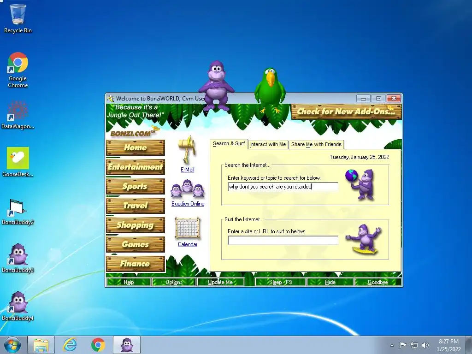This screenshot has width=472, height=354.
Task: Click the Buddies Online gorillas icon
Action: (187, 189)
